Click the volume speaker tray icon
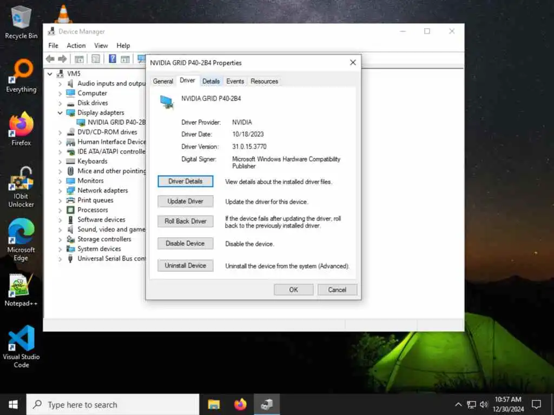 tap(484, 405)
